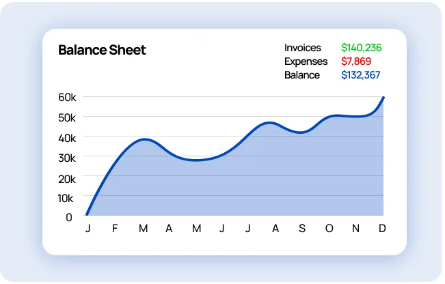Click the 10k y-axis label

(66, 198)
